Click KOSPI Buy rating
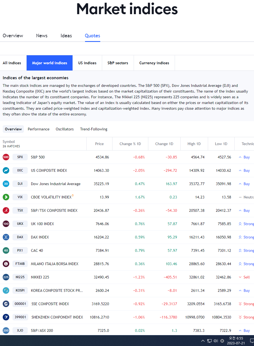This screenshot has height=346, width=254. click(244, 290)
